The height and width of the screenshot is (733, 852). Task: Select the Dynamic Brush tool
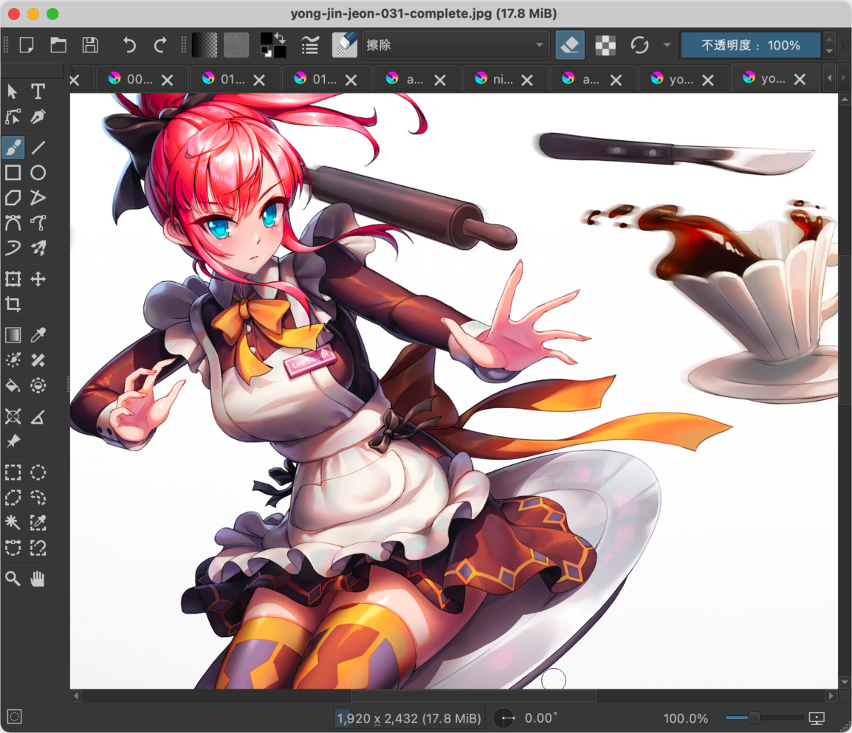[x=13, y=248]
